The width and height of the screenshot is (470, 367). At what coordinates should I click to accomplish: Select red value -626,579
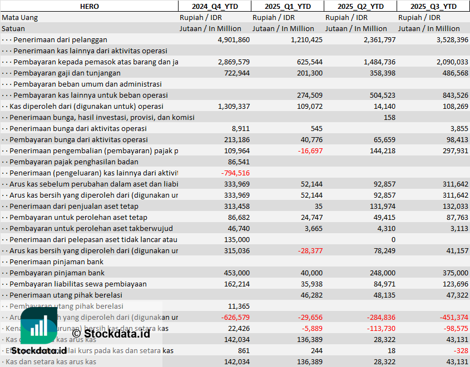click(235, 318)
